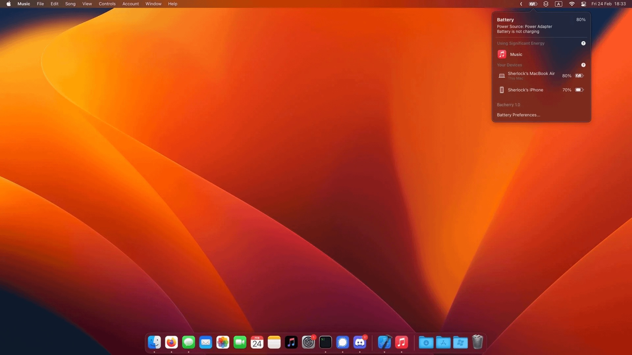This screenshot has width=632, height=355.
Task: Click the layers stack icon in the menu bar
Action: pyautogui.click(x=546, y=4)
